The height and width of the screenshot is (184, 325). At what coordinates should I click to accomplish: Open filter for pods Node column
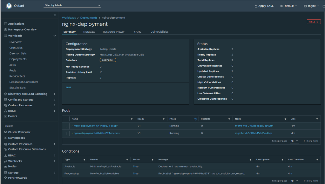(x=285, y=119)
